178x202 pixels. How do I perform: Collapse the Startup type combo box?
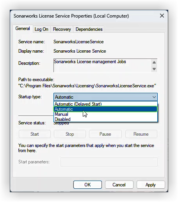tap(105, 97)
